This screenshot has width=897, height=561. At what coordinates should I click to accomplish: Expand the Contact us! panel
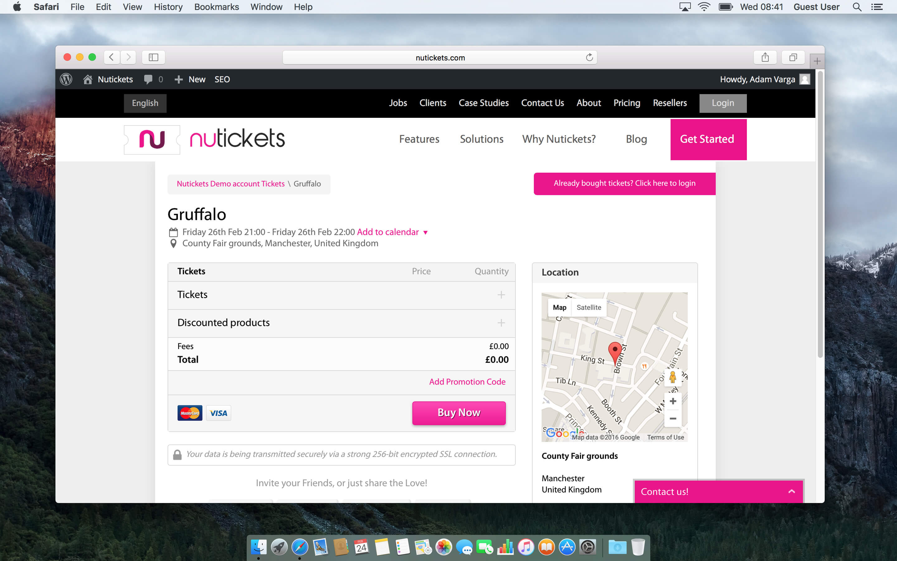coord(791,491)
